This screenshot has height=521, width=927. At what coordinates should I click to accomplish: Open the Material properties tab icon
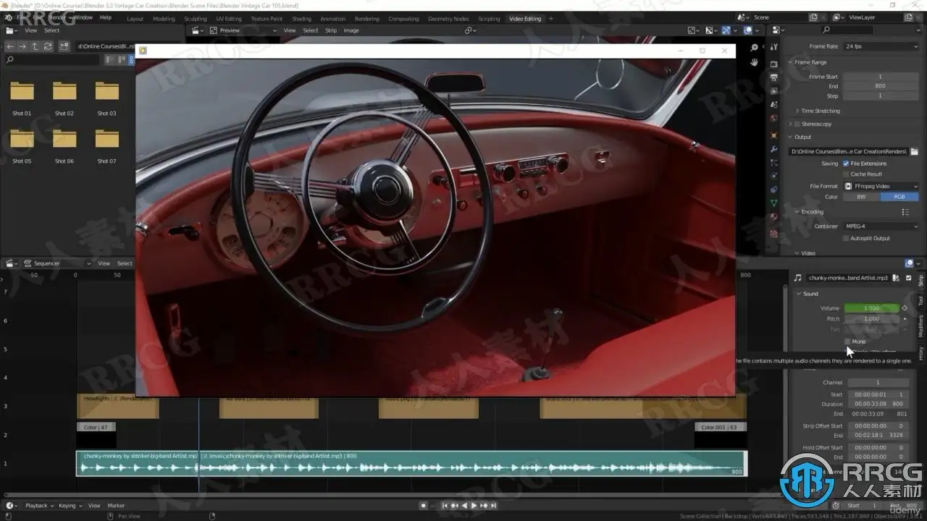(773, 217)
